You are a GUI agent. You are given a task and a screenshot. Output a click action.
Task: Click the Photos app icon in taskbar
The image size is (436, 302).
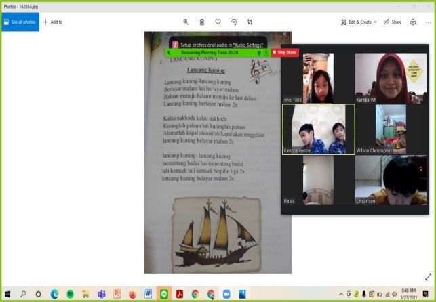coord(242,294)
